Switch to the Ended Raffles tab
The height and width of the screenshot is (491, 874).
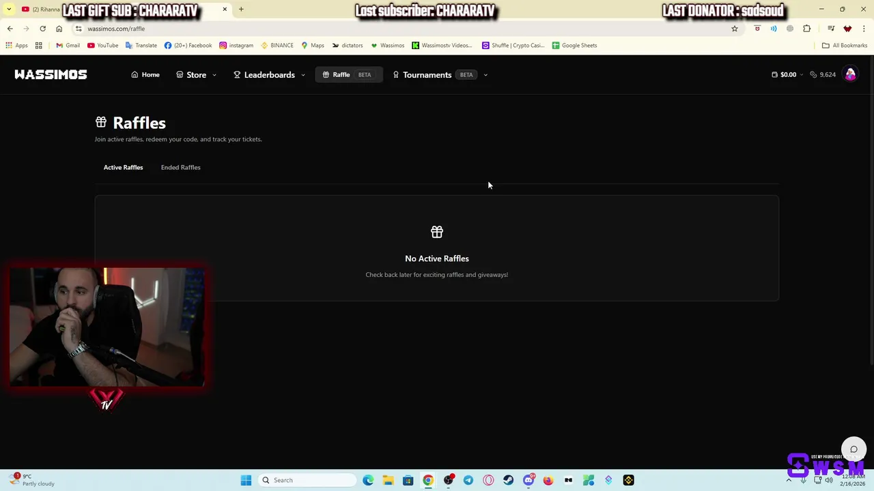[x=180, y=167]
